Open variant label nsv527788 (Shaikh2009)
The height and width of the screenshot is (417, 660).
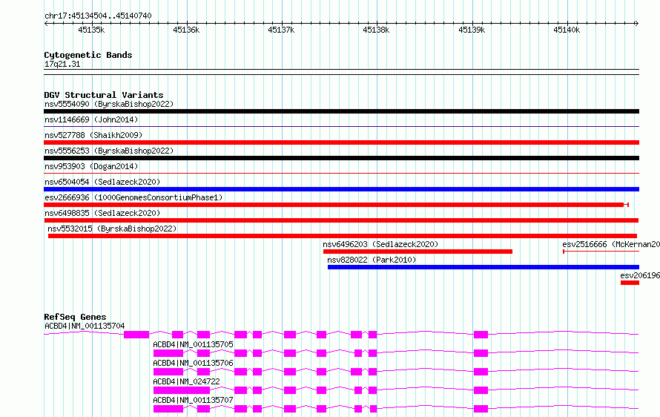point(93,135)
